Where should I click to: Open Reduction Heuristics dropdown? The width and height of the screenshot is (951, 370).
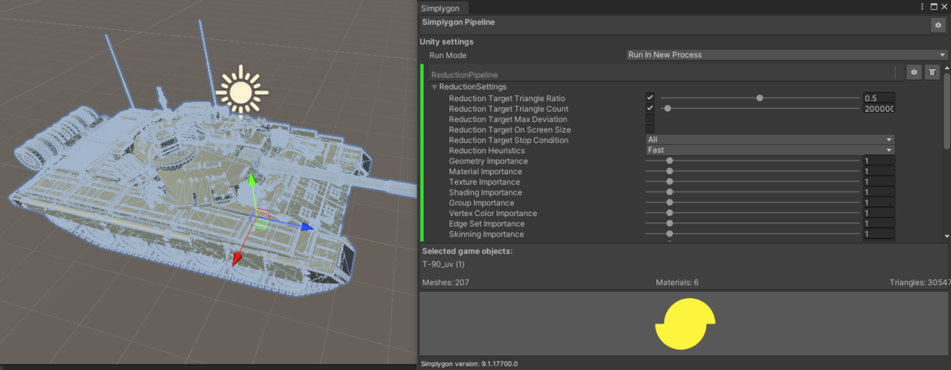[x=770, y=151]
